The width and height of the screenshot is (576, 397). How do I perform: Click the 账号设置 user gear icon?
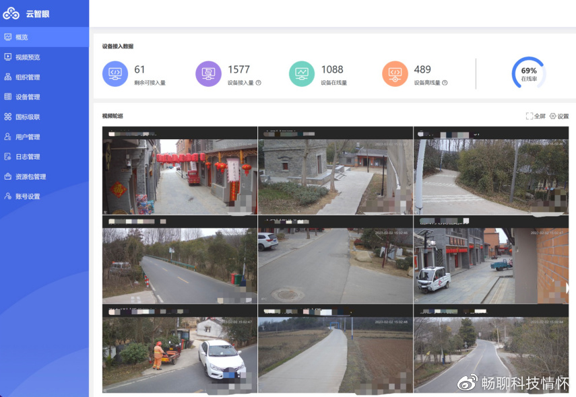pos(7,196)
